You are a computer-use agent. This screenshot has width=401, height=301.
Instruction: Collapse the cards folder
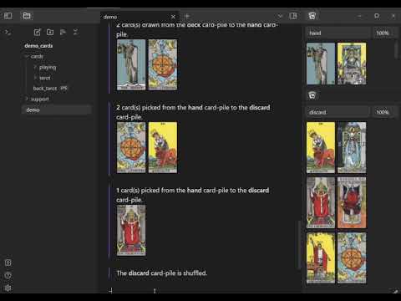[x=37, y=57]
